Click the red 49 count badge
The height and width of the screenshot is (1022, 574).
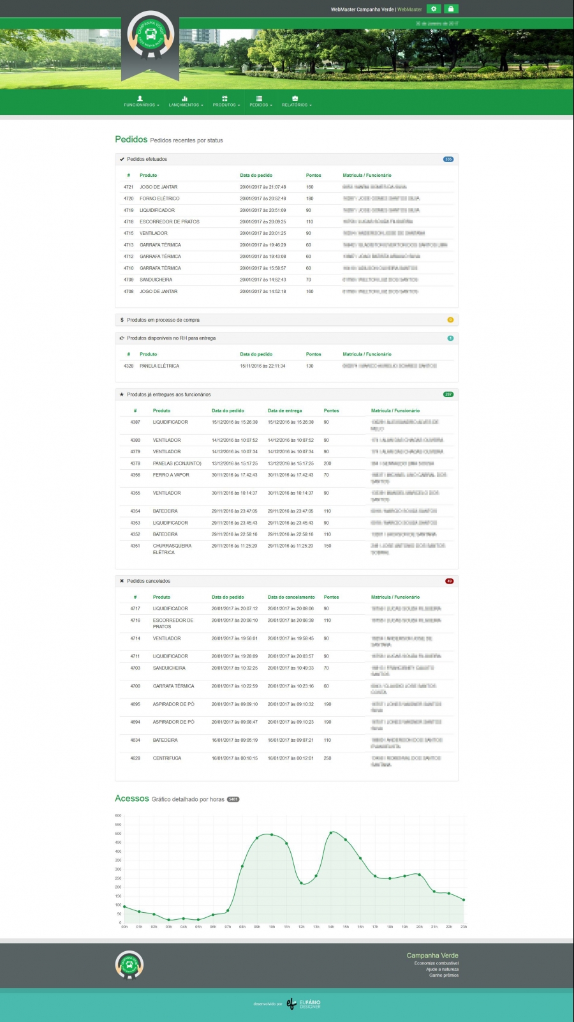click(x=449, y=581)
